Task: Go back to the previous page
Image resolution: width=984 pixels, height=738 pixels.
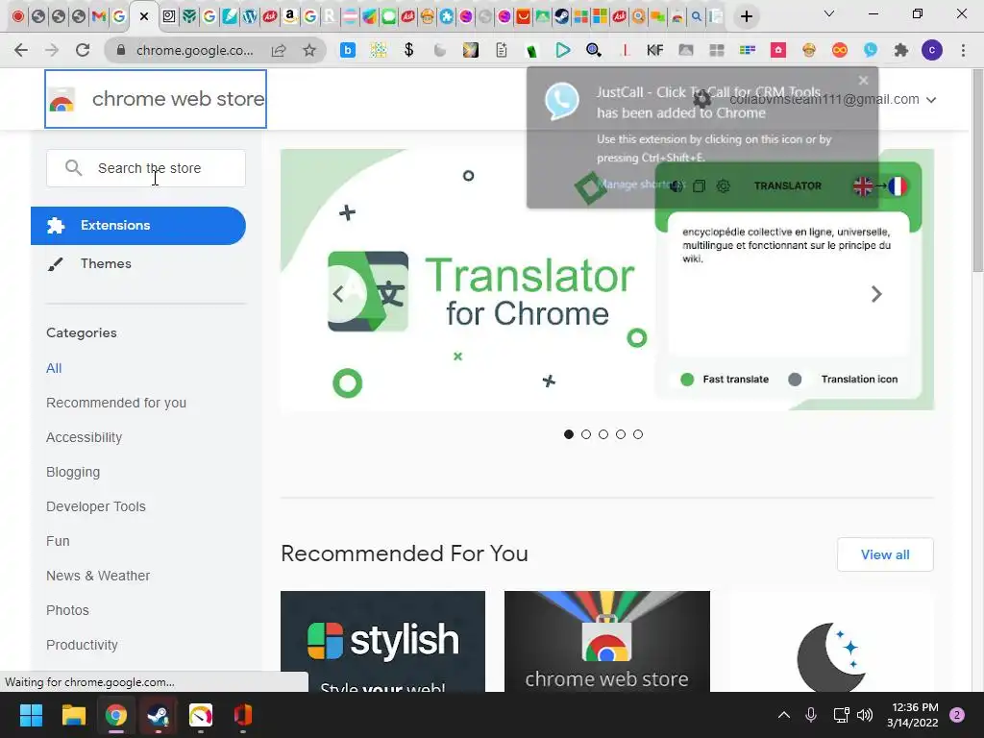Action: click(x=21, y=50)
